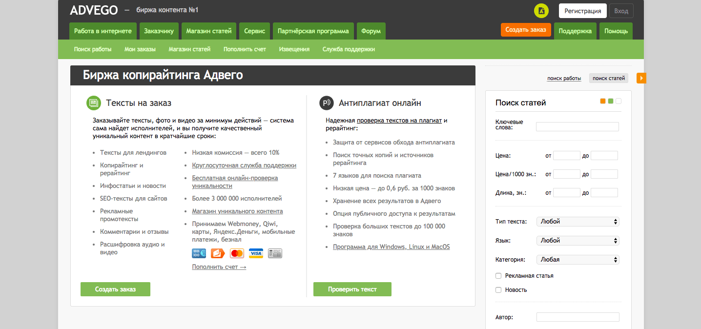Click the Хранение всех результатов в Адвего item
Screen dimensions: 701x329
point(387,201)
